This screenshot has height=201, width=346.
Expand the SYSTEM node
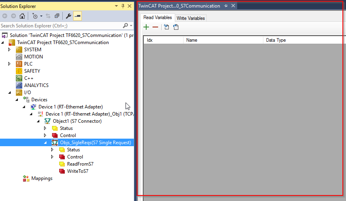tap(9, 49)
